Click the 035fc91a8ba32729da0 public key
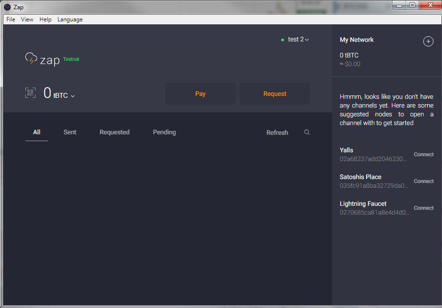 (374, 186)
